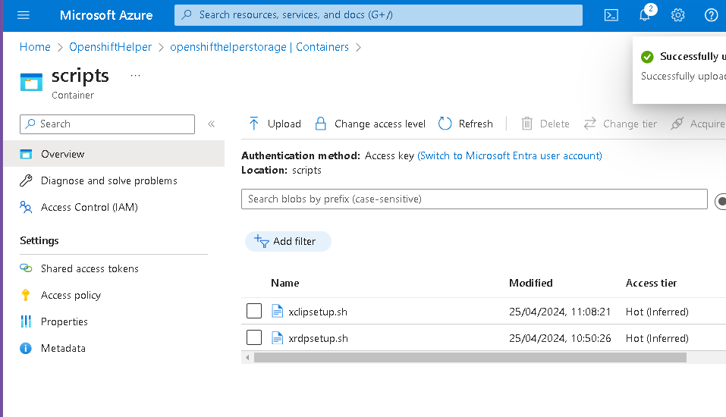Open Cloud Shell from the top bar
Viewport: 726px width, 417px height.
point(611,15)
